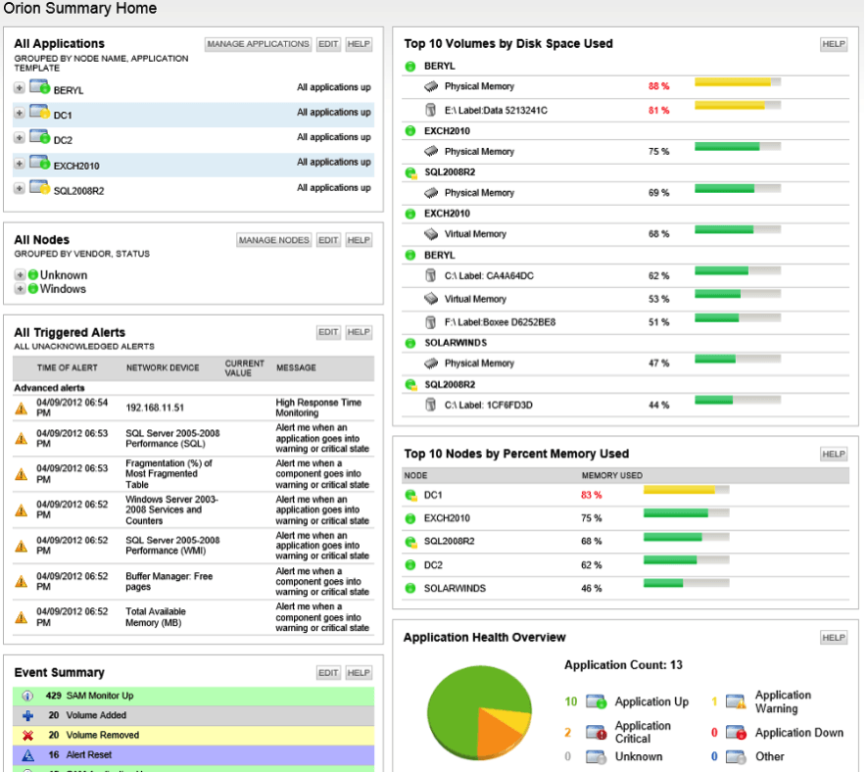Viewport: 868px width, 773px height.
Task: Open Help for All Applications panel
Action: coord(359,44)
